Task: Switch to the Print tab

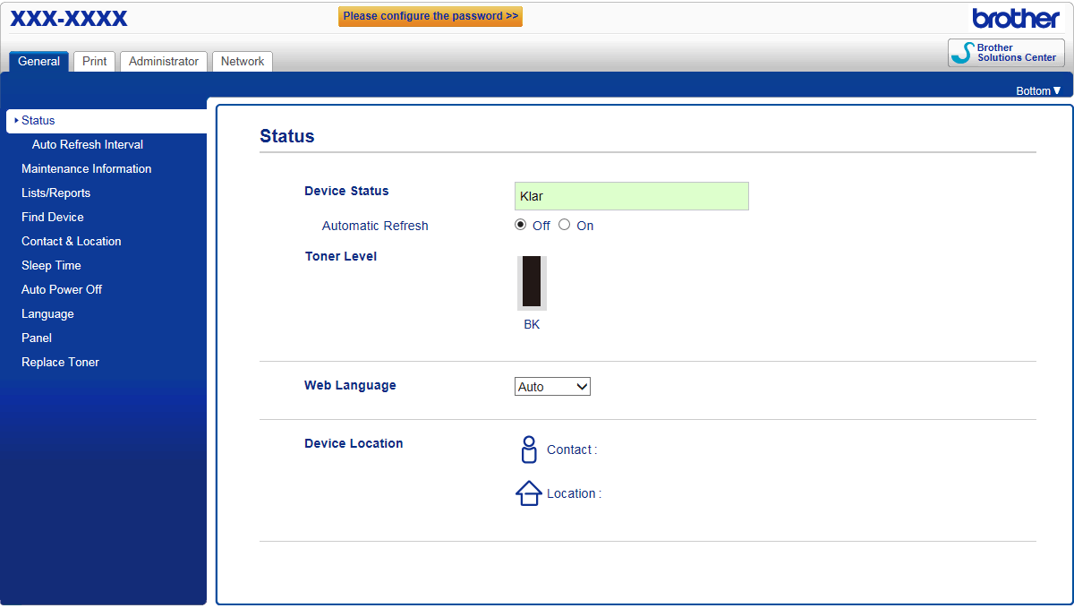Action: [94, 62]
